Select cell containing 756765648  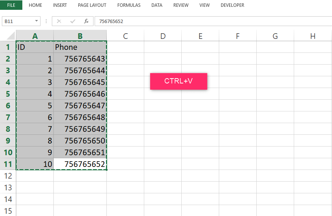pos(80,117)
